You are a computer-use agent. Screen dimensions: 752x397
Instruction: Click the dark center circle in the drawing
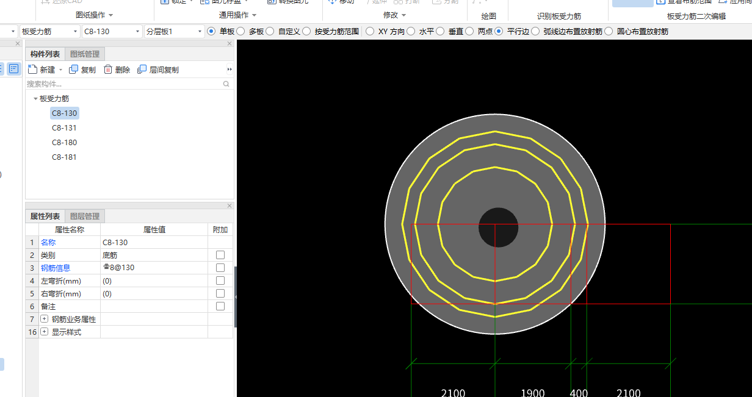point(498,227)
